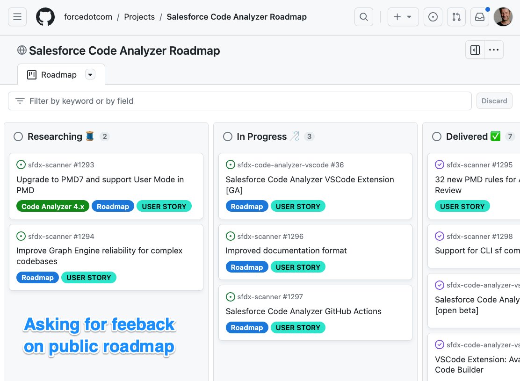Click Roadmap label on issue #1294 card
Screen dimensions: 520x381
(37, 278)
